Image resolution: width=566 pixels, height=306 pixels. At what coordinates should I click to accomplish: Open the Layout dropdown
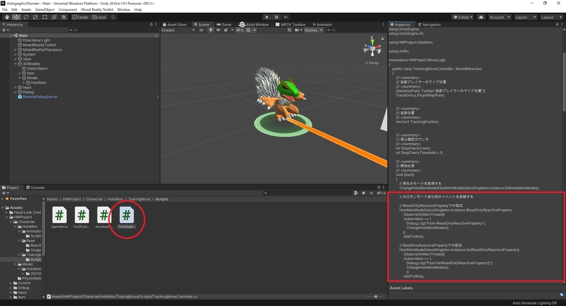551,17
